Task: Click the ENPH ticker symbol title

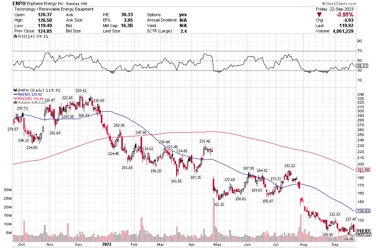Action: tap(19, 3)
